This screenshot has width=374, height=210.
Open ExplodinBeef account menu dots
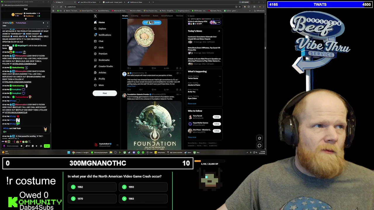coord(117,145)
